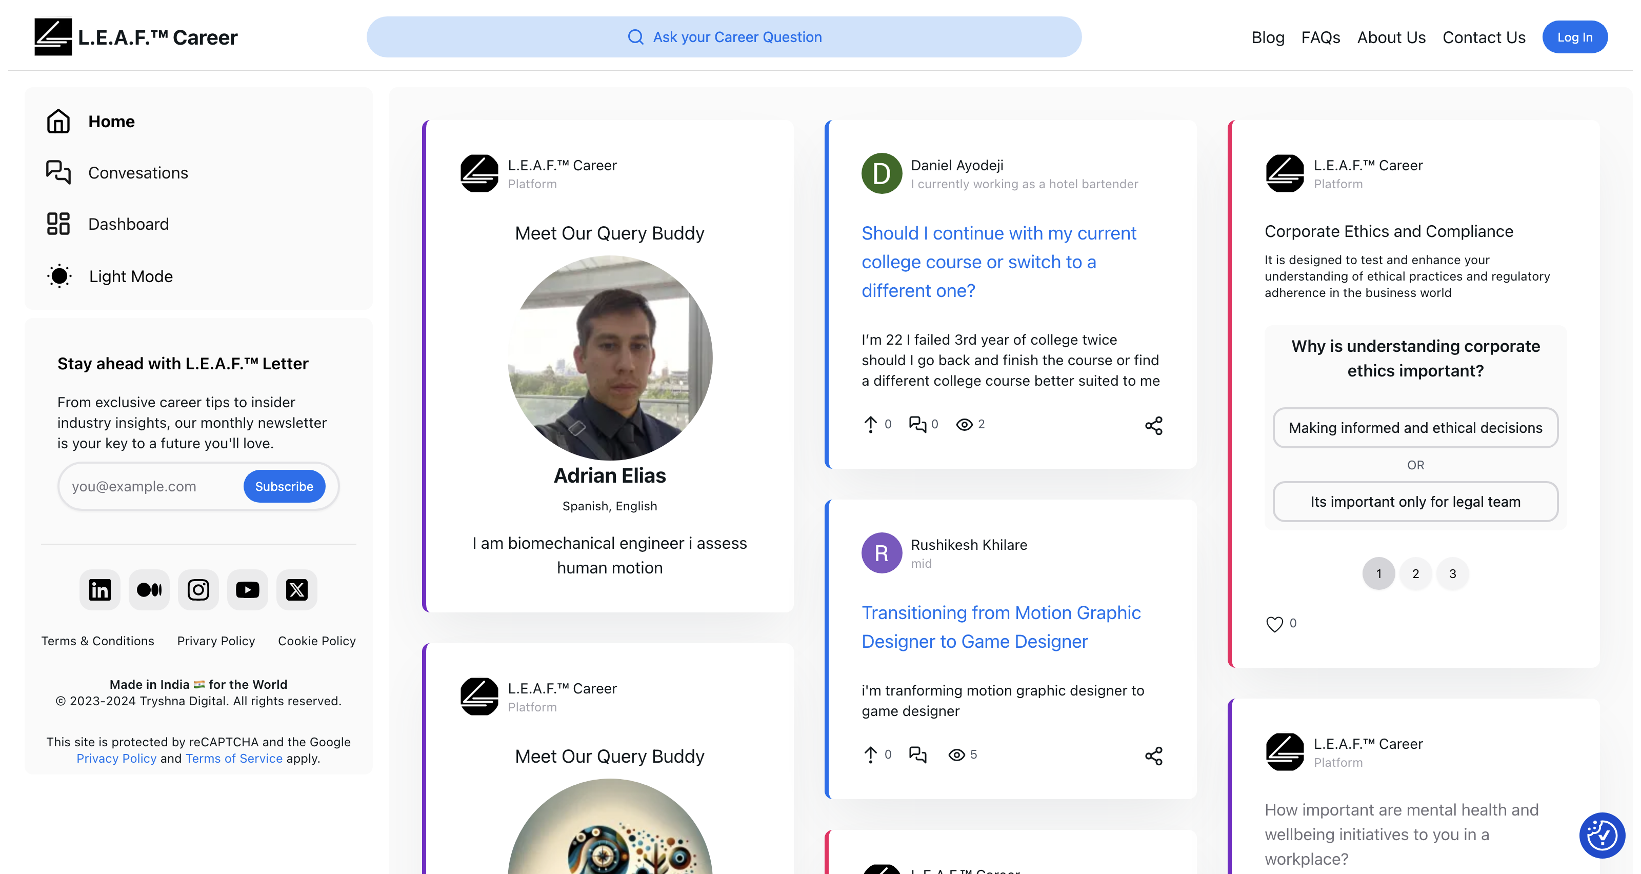Open Convesations in the sidebar

117,173
